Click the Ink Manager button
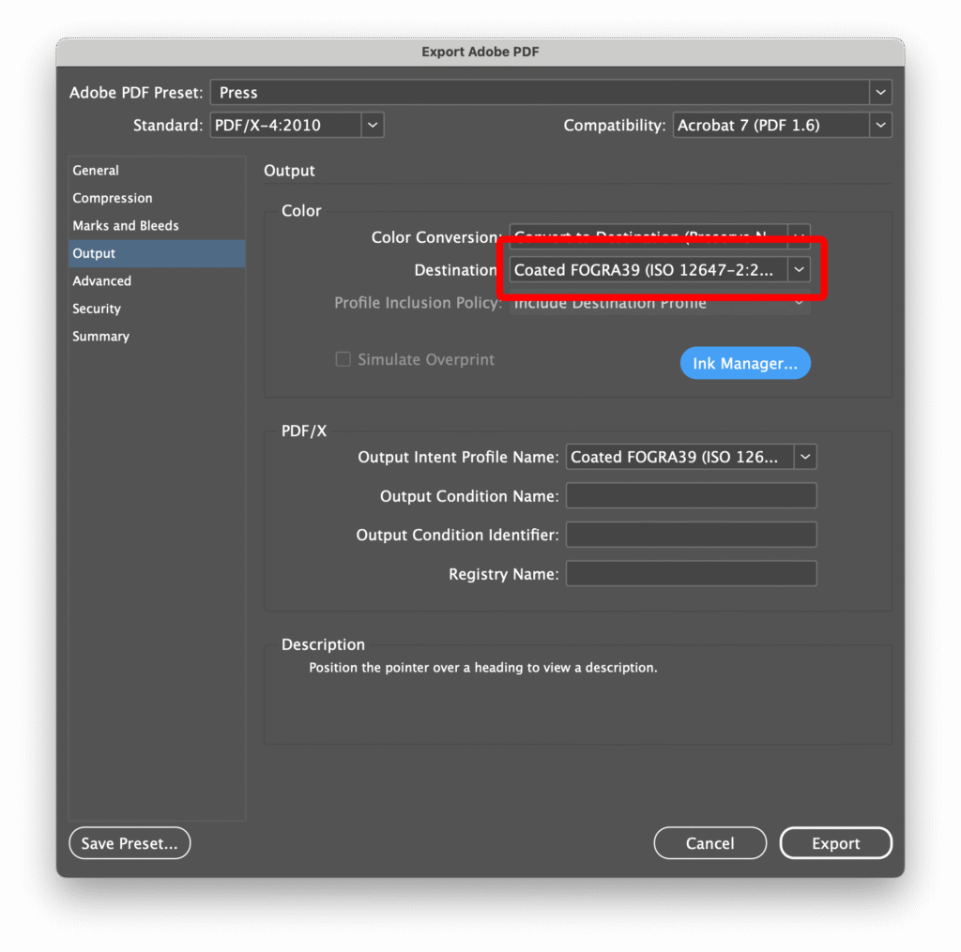961x952 pixels. [745, 364]
